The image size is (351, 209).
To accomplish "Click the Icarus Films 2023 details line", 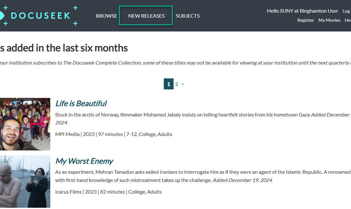I will pyautogui.click(x=108, y=192).
